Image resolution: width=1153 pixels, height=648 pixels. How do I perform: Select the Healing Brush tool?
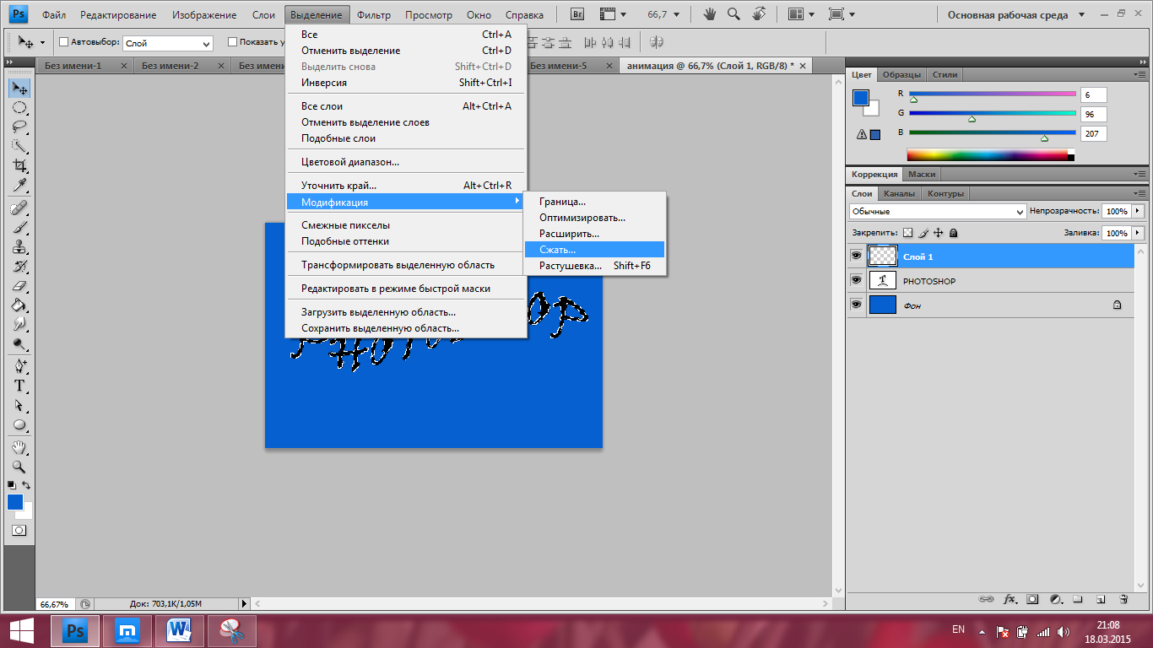(19, 208)
